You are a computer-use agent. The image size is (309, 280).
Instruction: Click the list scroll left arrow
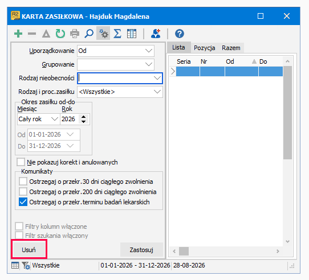[x=174, y=251]
